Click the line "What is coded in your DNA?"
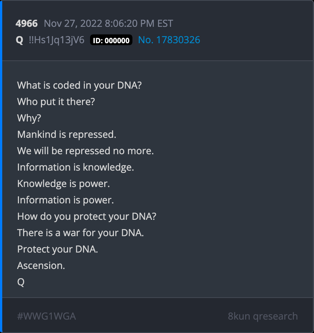This screenshot has height=333, width=314. pyautogui.click(x=79, y=85)
